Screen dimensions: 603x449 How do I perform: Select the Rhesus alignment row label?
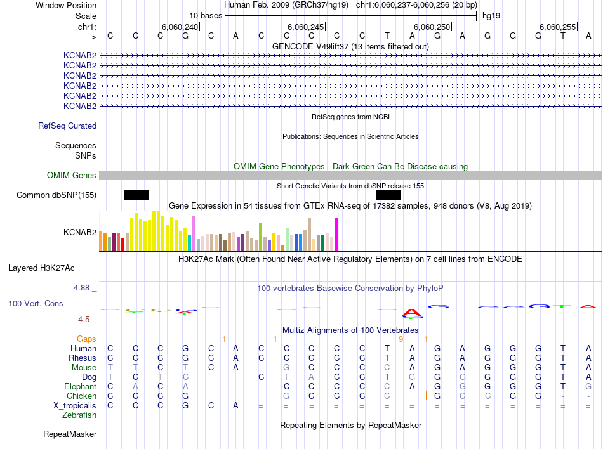pos(83,358)
